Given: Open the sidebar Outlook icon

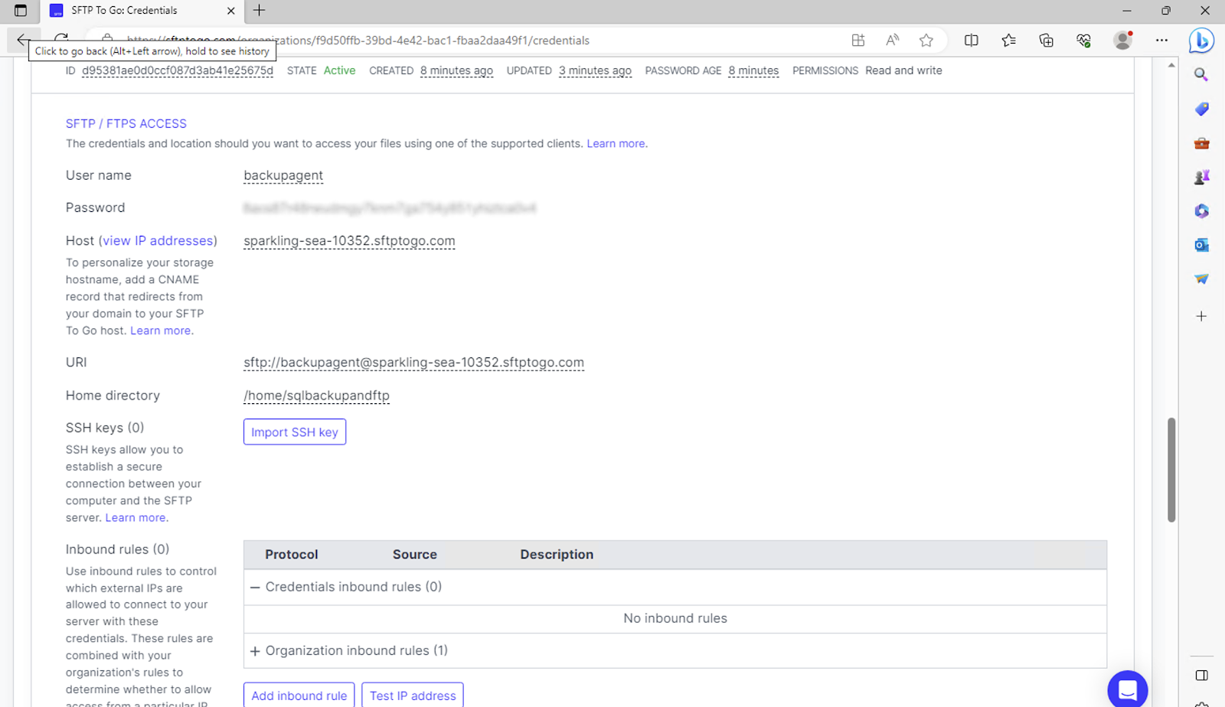Looking at the screenshot, I should pos(1201,245).
